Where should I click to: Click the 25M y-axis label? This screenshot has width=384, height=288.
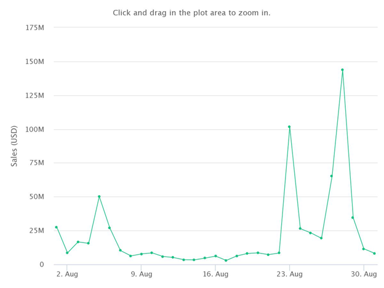37,231
